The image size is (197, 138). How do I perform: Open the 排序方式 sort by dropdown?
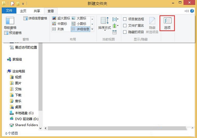[105, 25]
